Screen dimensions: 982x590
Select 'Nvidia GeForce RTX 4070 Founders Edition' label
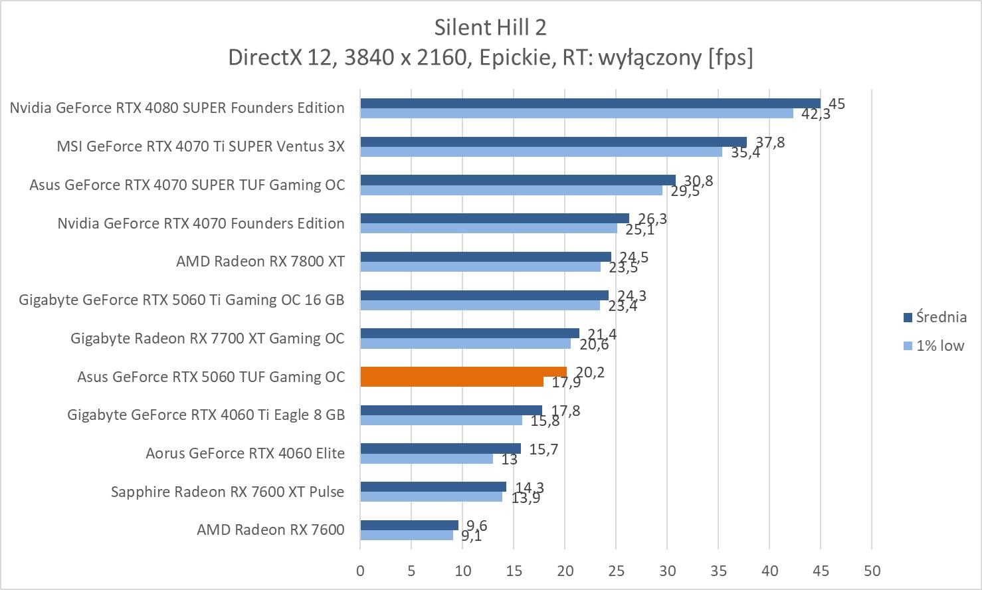coord(201,223)
